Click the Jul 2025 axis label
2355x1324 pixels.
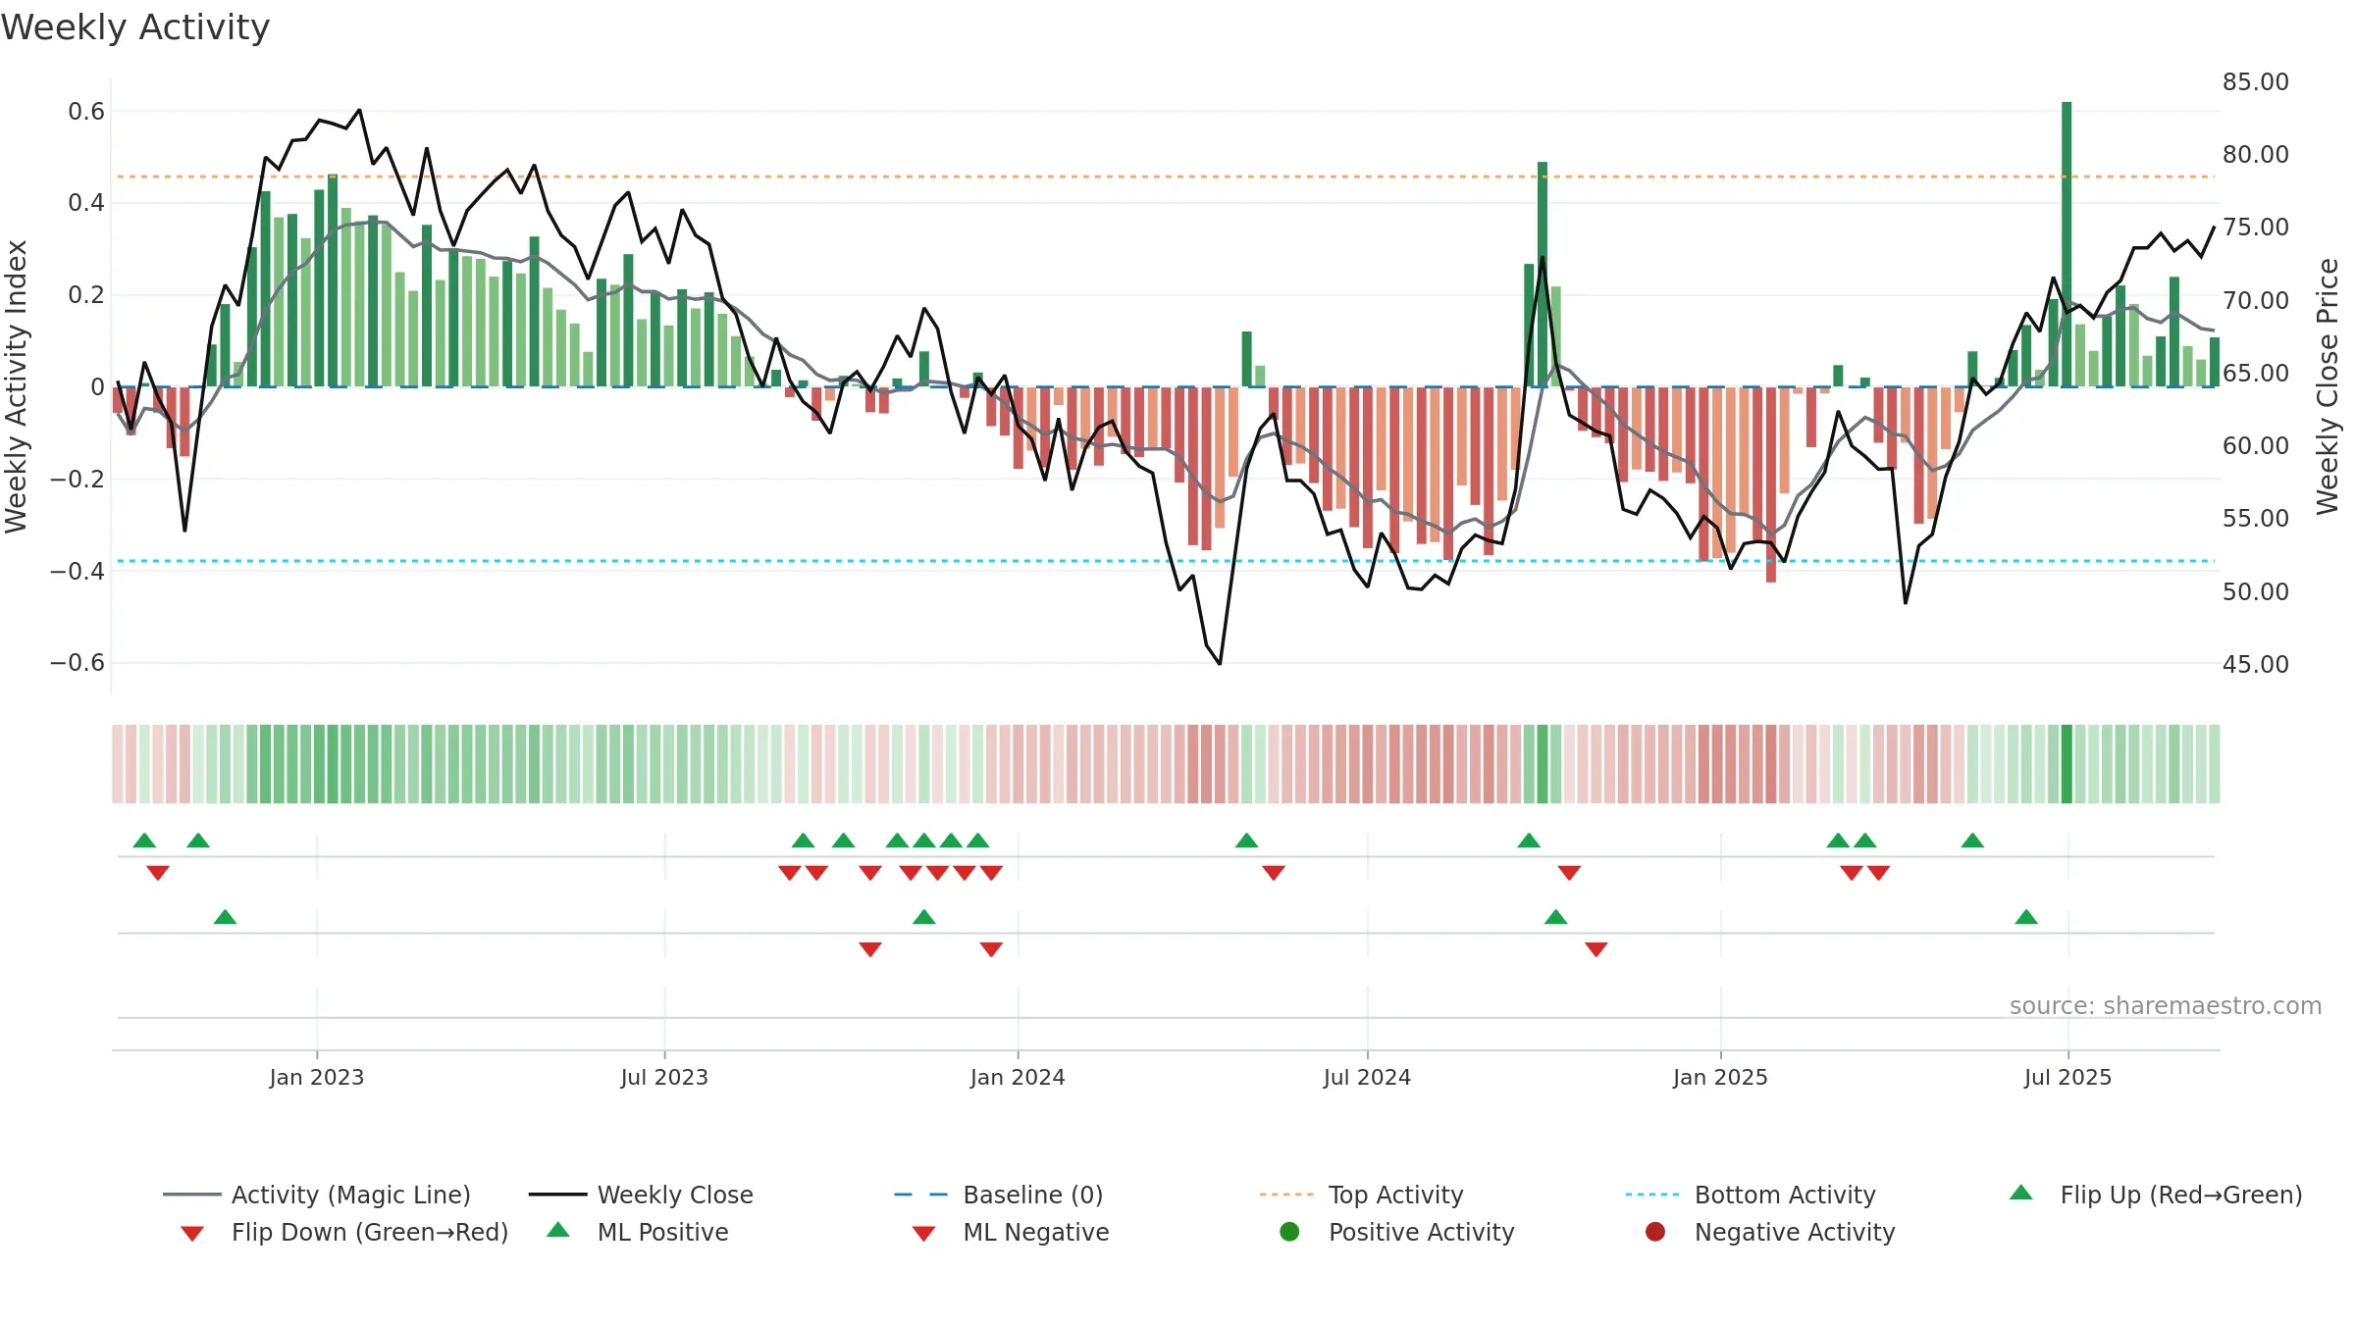click(2067, 1077)
